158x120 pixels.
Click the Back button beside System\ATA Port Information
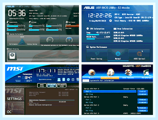pos(86,81)
